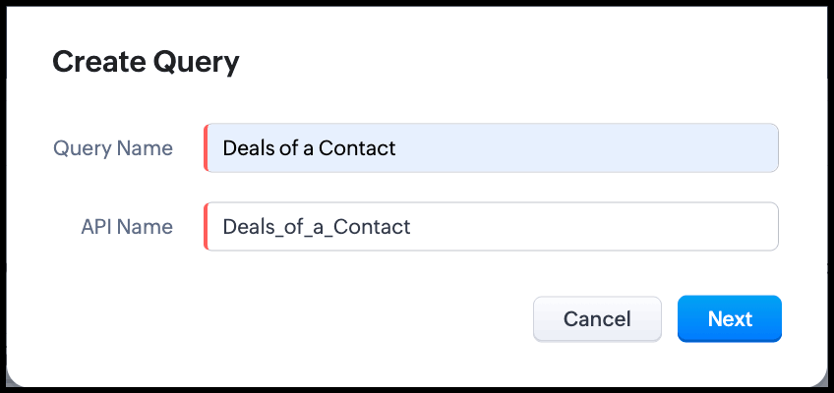Click the red required marker on Query Name
The width and height of the screenshot is (834, 393).
[x=206, y=148]
